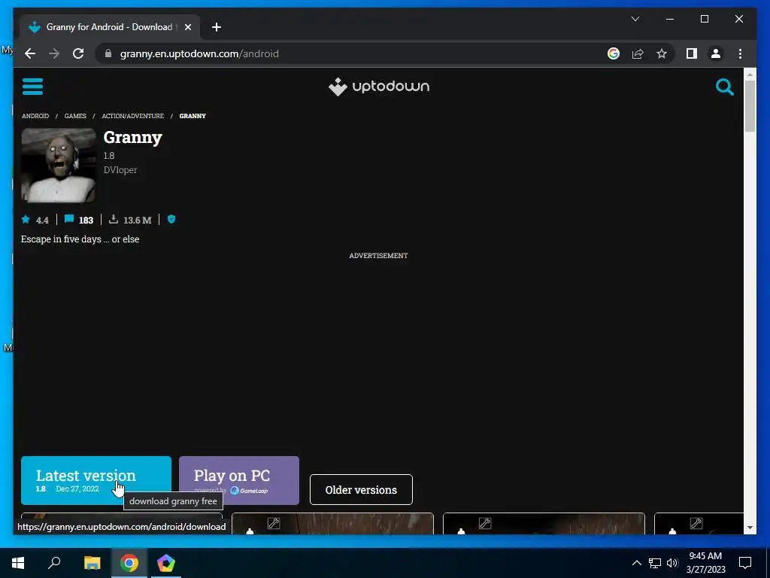Screen dimensions: 770x578
Task: Click the 13.6 M downloads icon
Action: pos(114,219)
